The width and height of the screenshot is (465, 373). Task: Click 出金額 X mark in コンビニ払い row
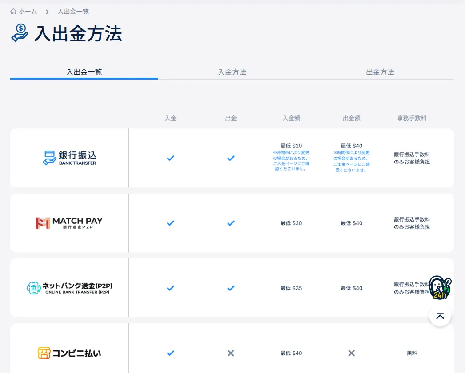pos(352,353)
